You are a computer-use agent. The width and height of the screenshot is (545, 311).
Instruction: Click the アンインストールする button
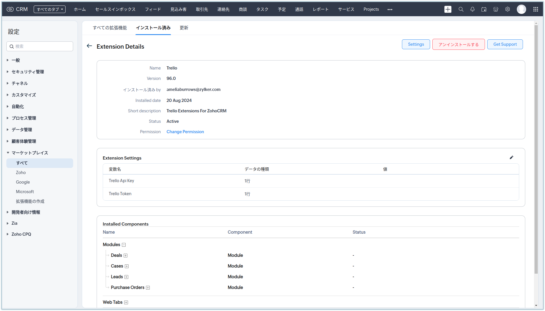(x=458, y=44)
